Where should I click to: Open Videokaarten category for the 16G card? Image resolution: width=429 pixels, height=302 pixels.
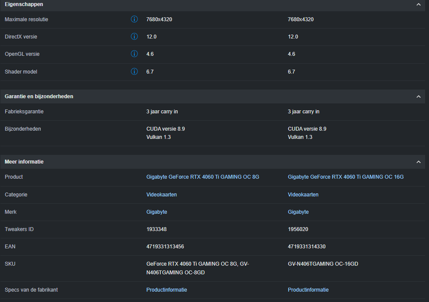click(x=303, y=195)
